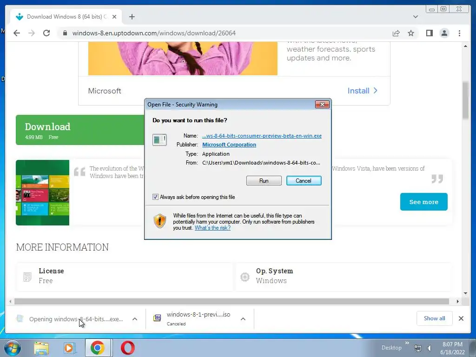
Task: Click the Chrome taskbar icon
Action: coord(98,348)
